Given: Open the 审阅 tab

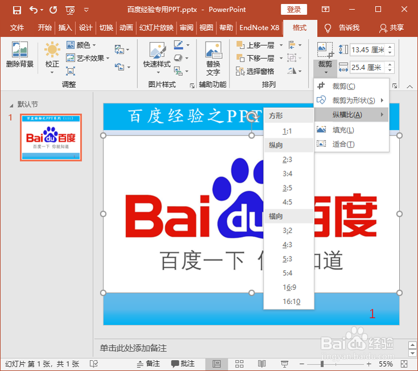Looking at the screenshot, I should pyautogui.click(x=186, y=28).
